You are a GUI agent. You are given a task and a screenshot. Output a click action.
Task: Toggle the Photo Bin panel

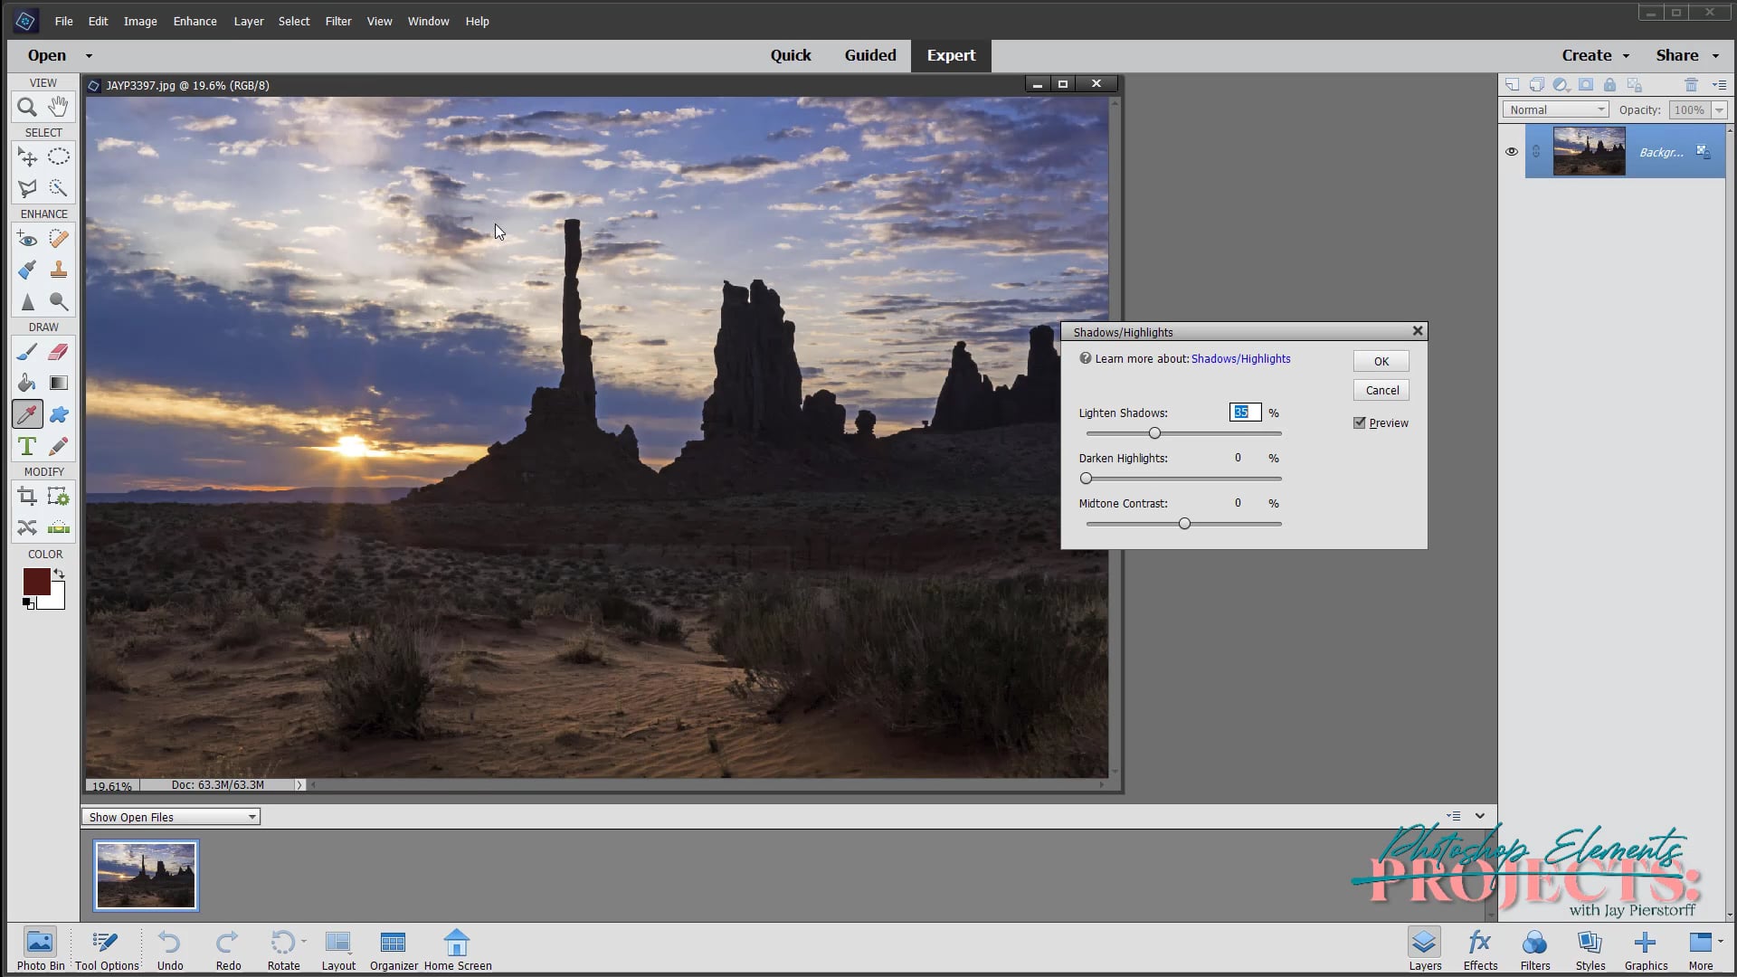point(40,951)
